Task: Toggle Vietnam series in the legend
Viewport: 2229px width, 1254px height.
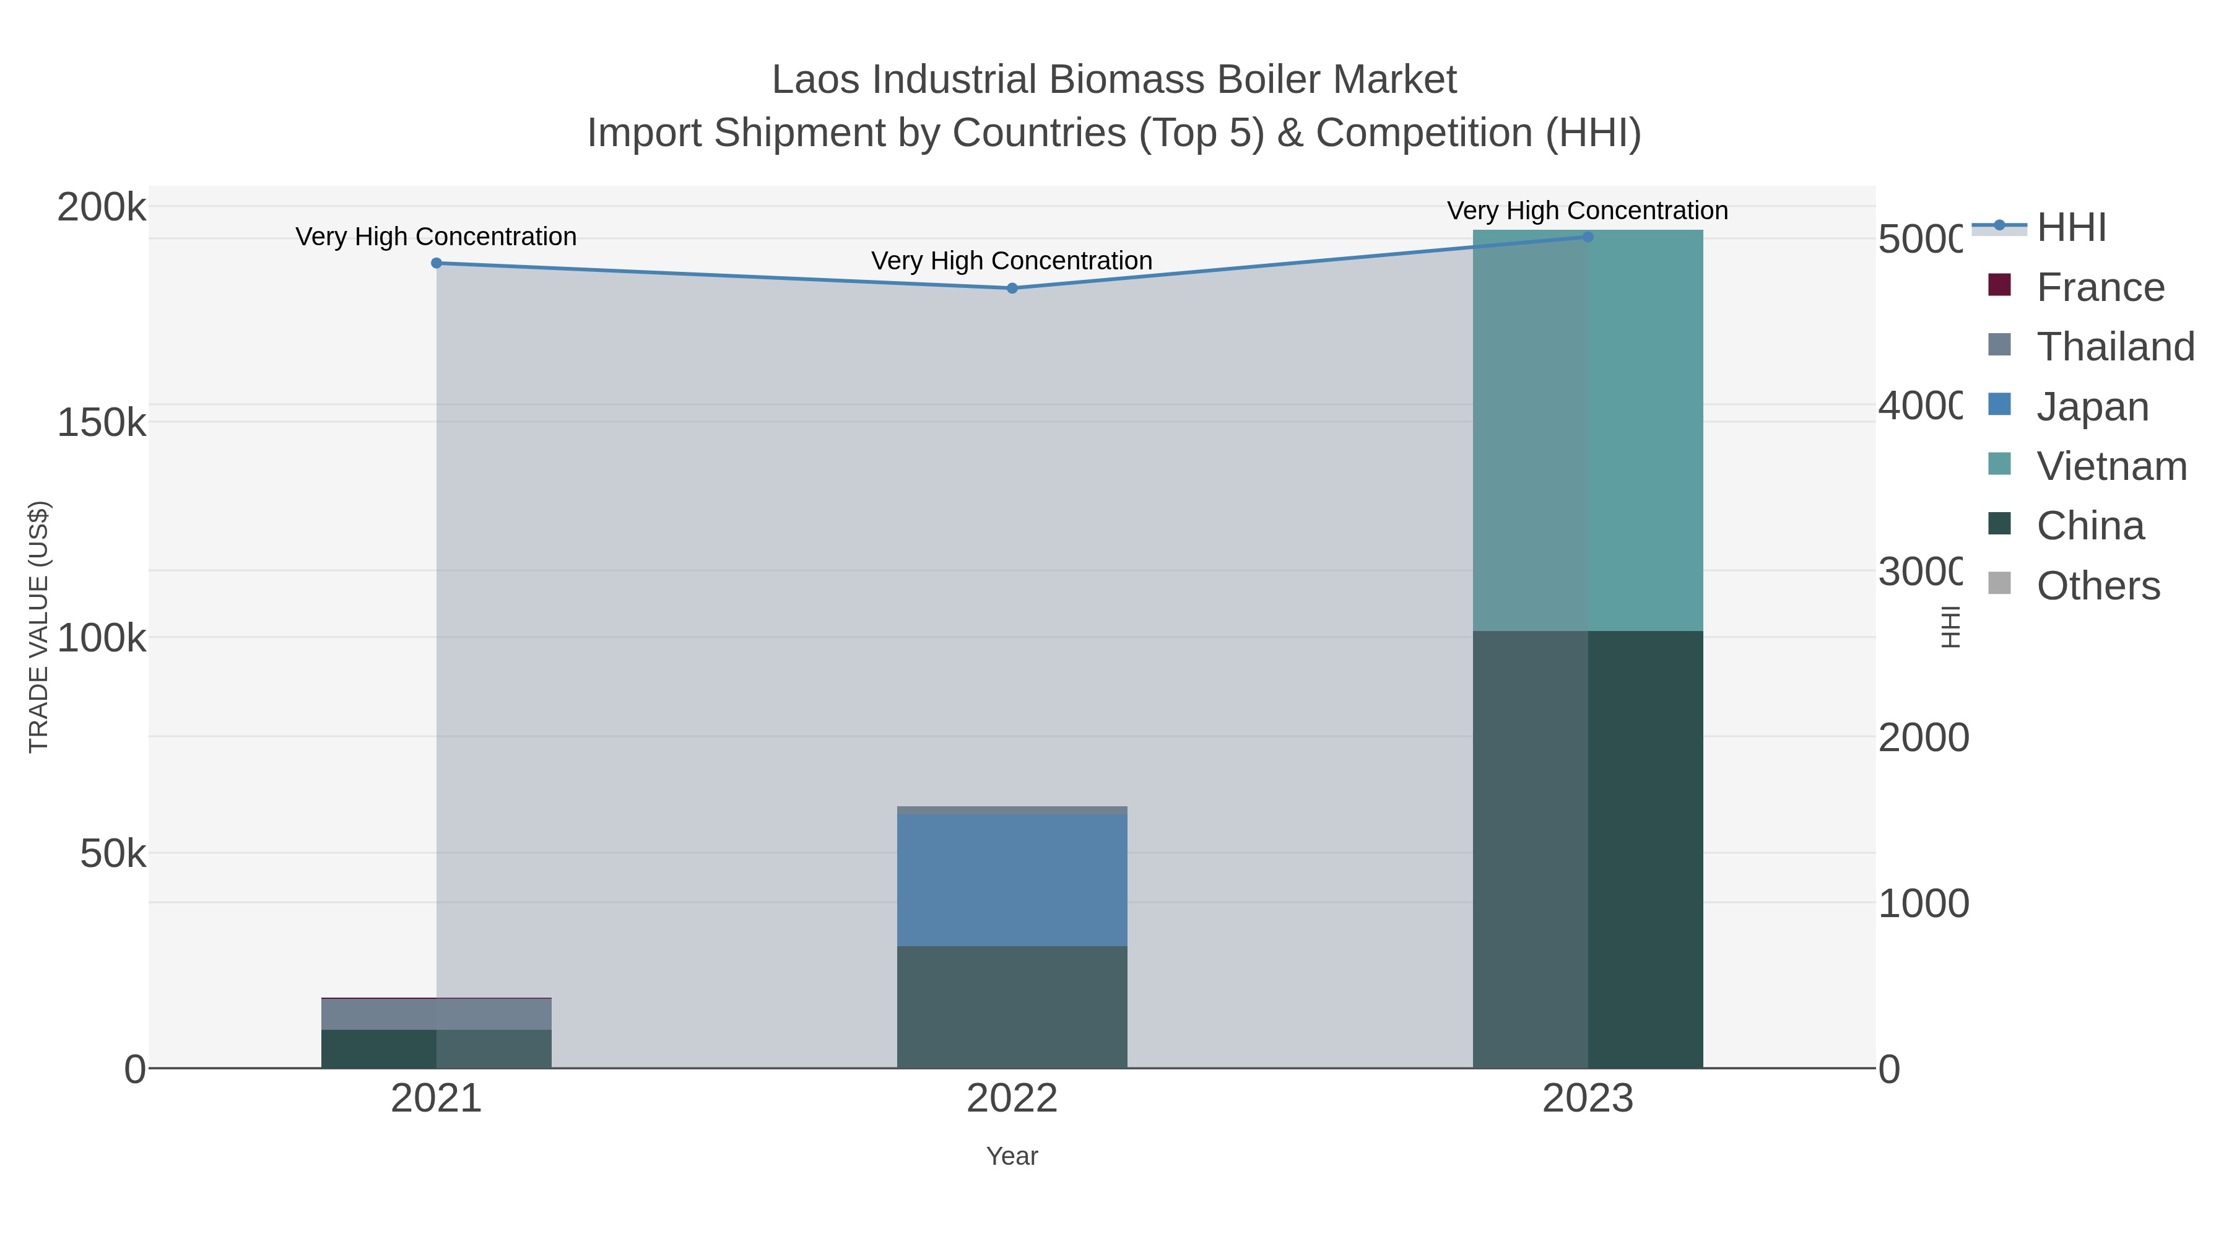Action: 2088,466
